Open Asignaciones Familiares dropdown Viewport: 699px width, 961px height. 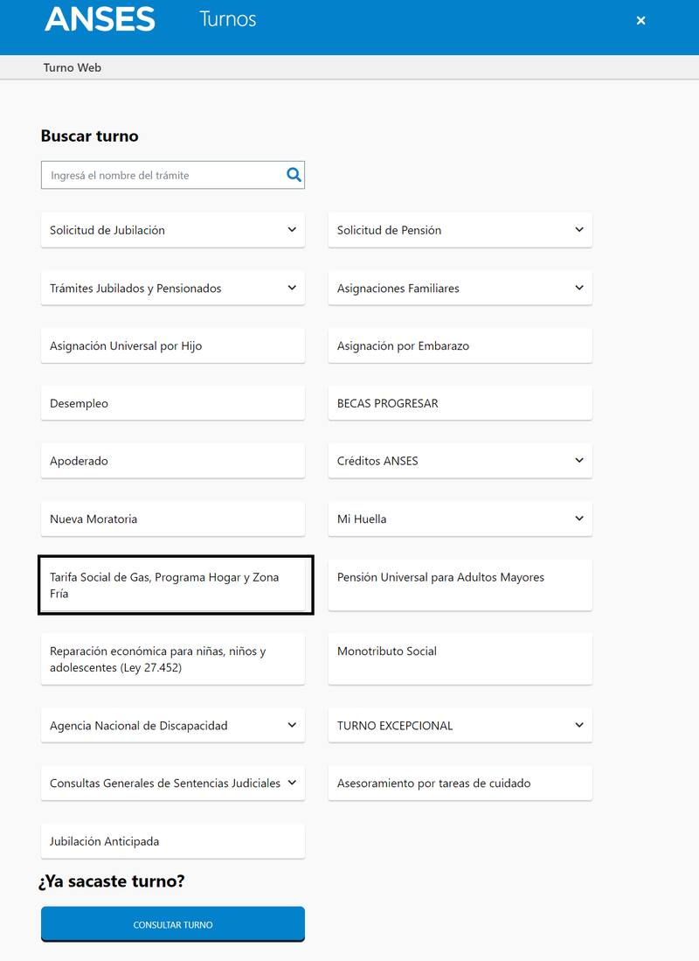pos(579,288)
